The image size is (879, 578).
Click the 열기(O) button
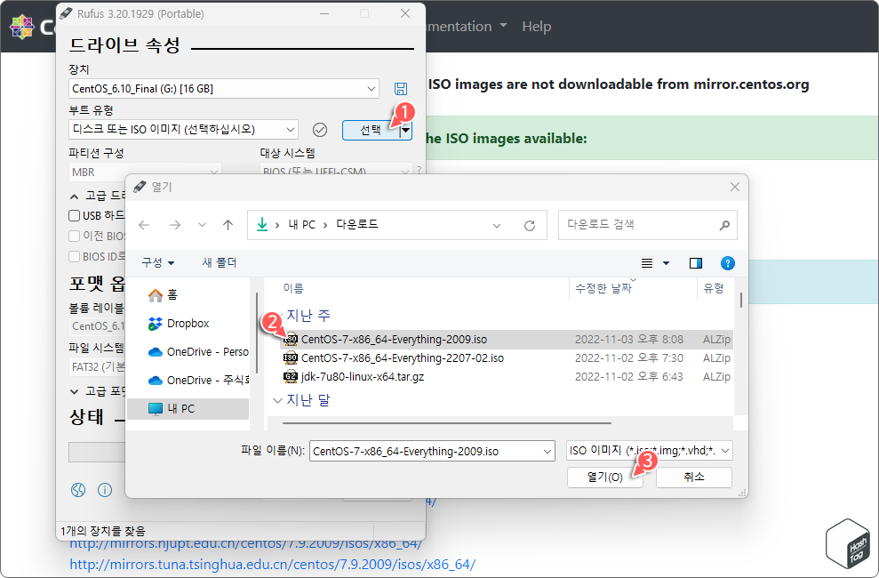pyautogui.click(x=605, y=478)
